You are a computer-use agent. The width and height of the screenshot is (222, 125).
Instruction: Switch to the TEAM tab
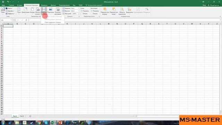tap(80, 5)
